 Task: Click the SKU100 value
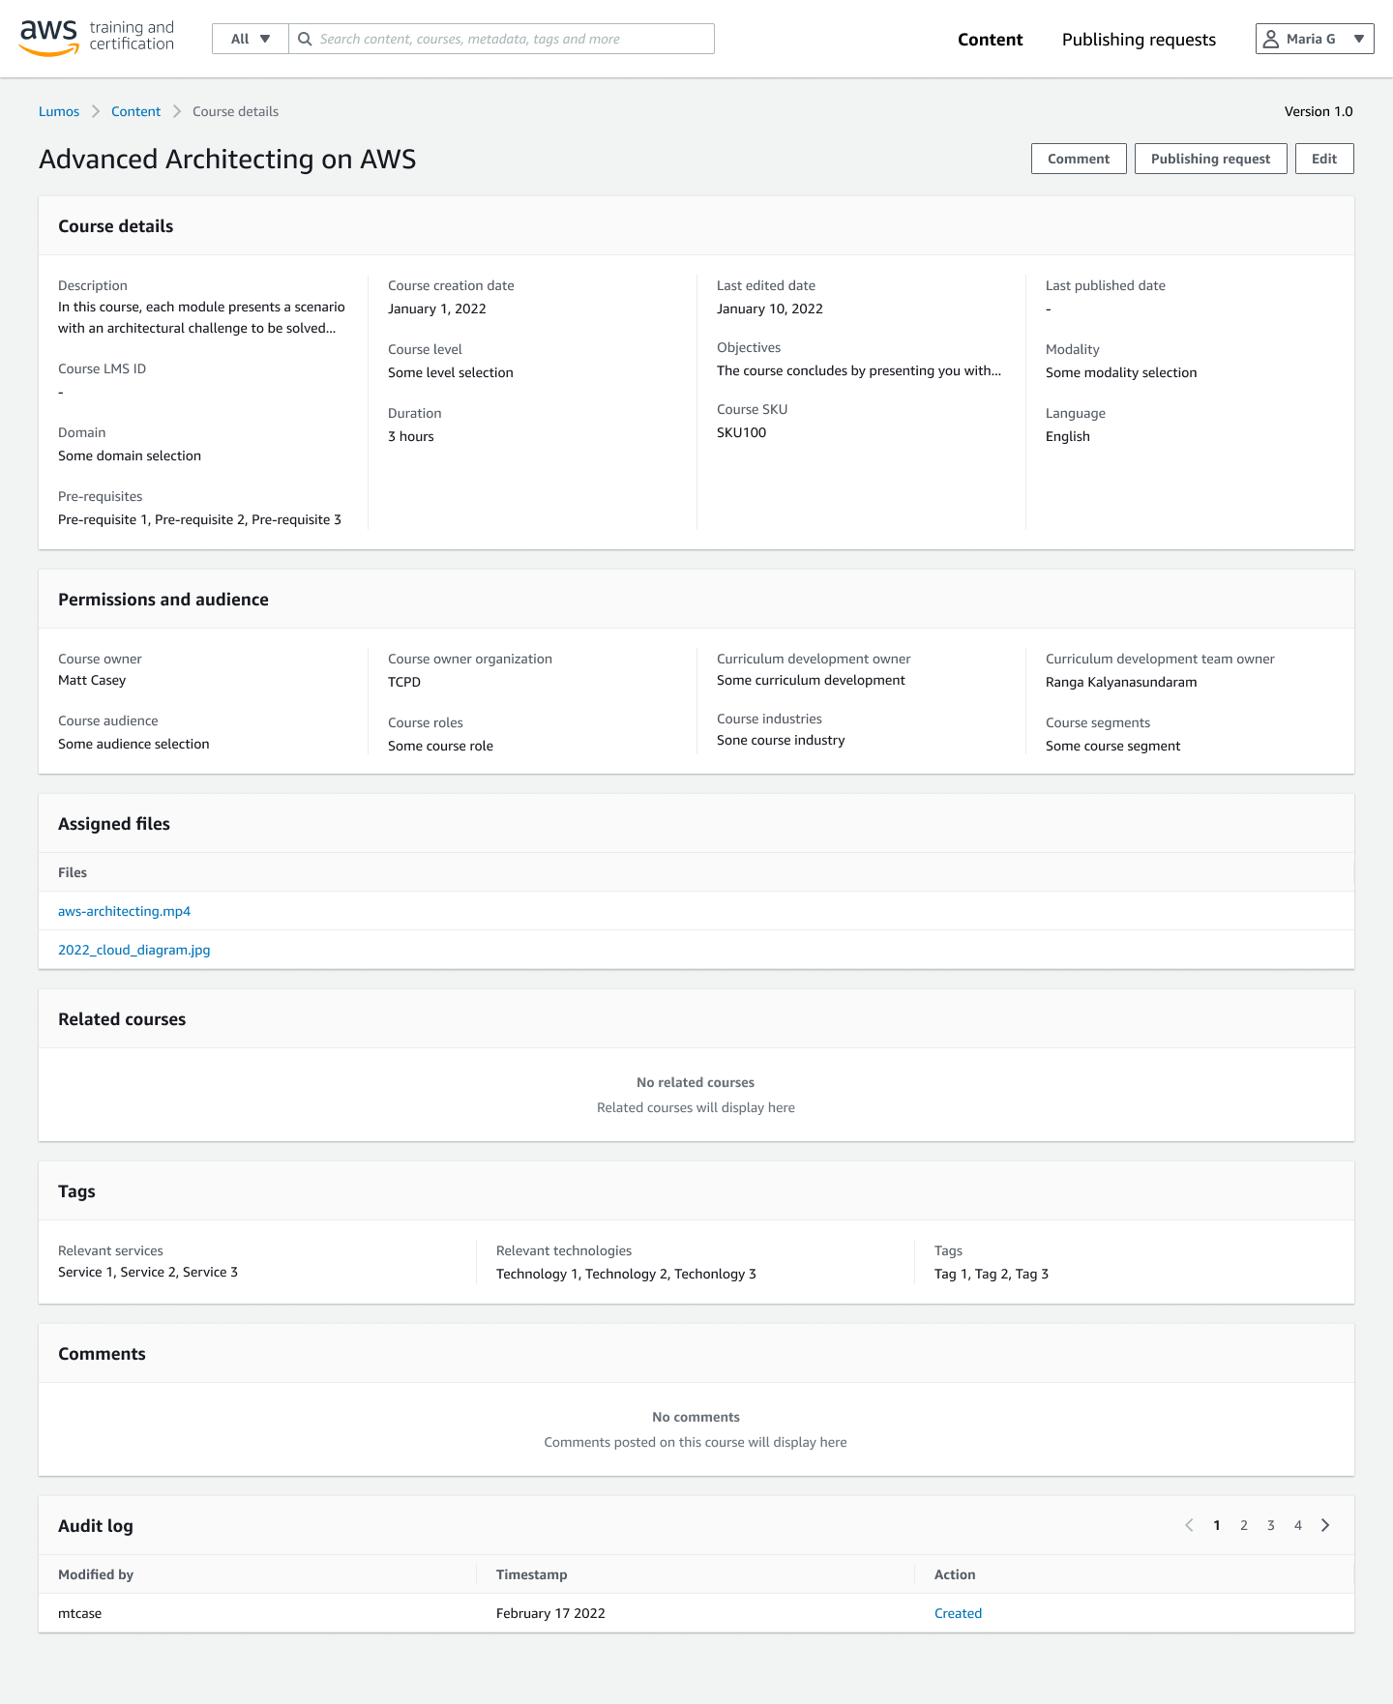(741, 432)
